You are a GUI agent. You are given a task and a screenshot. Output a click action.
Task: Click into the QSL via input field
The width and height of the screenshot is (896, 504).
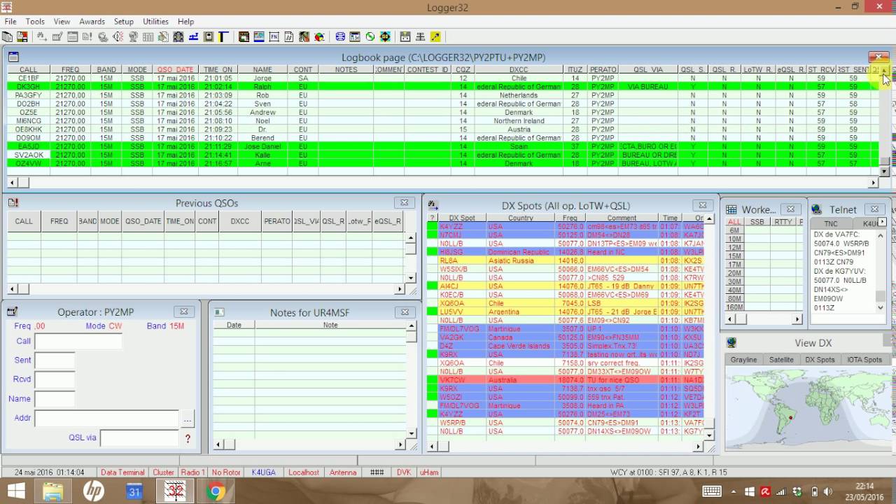tap(139, 438)
